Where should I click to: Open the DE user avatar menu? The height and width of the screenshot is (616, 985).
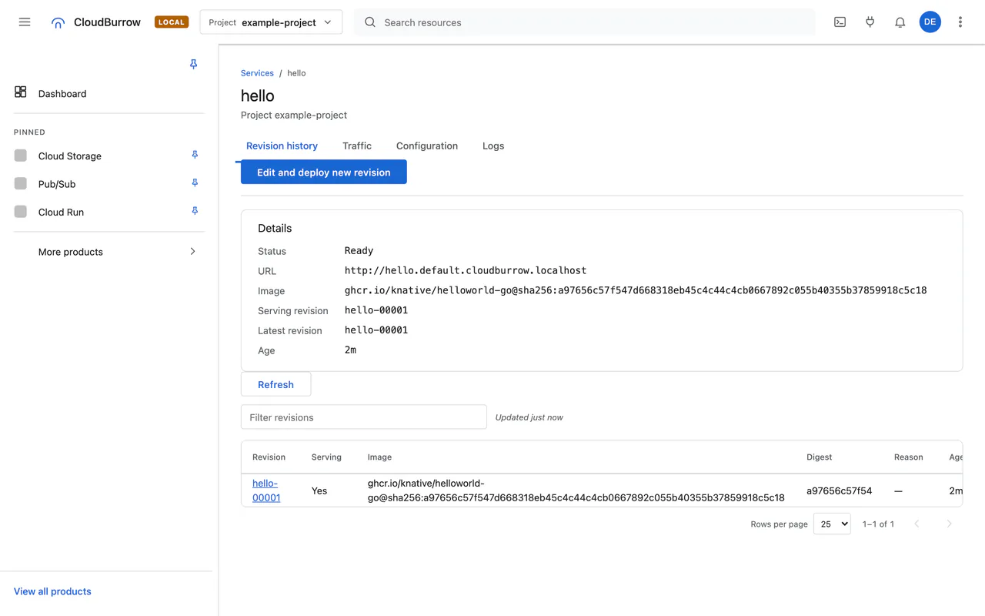click(930, 22)
